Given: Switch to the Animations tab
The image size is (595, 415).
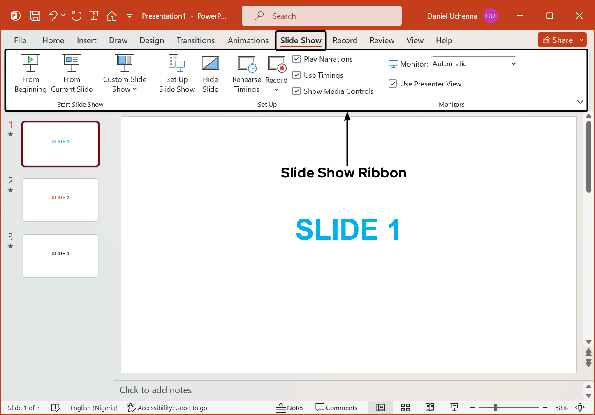Looking at the screenshot, I should point(248,40).
